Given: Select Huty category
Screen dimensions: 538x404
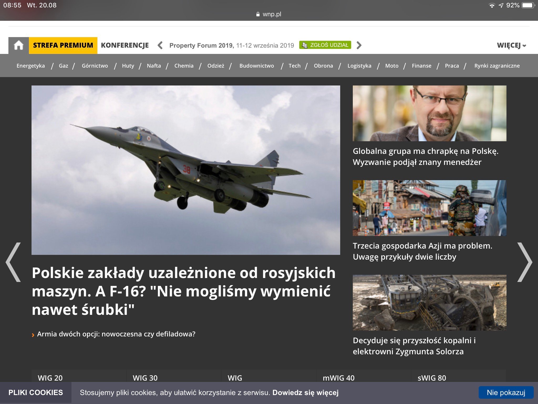Looking at the screenshot, I should [x=128, y=66].
